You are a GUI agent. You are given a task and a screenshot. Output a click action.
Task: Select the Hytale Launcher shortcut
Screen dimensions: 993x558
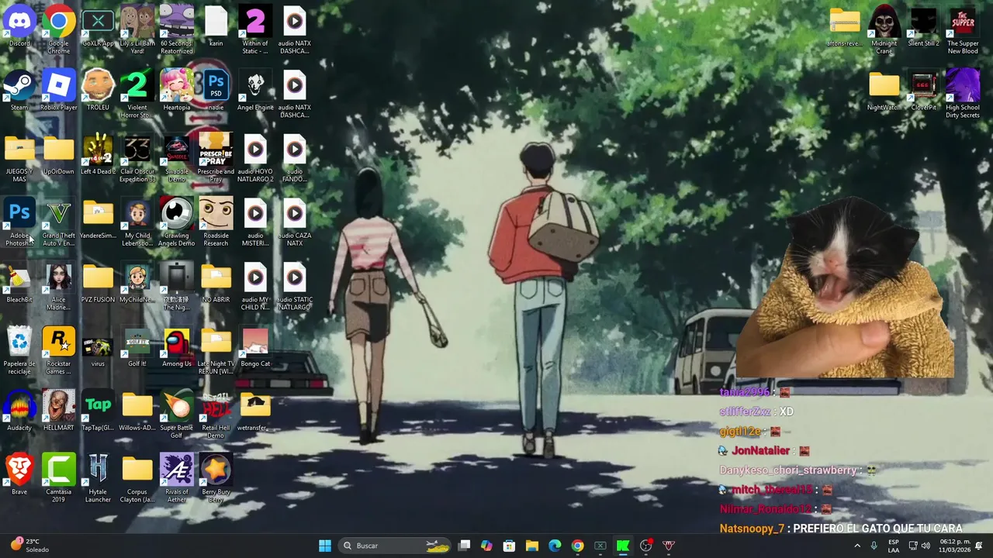[98, 478]
